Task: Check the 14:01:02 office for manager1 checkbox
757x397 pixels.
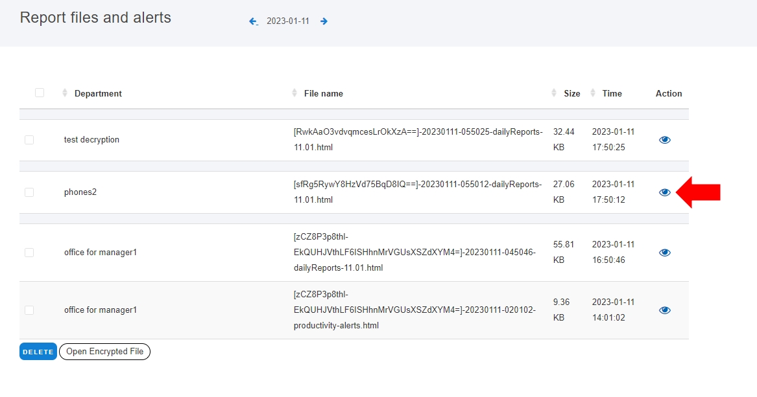Action: 29,310
